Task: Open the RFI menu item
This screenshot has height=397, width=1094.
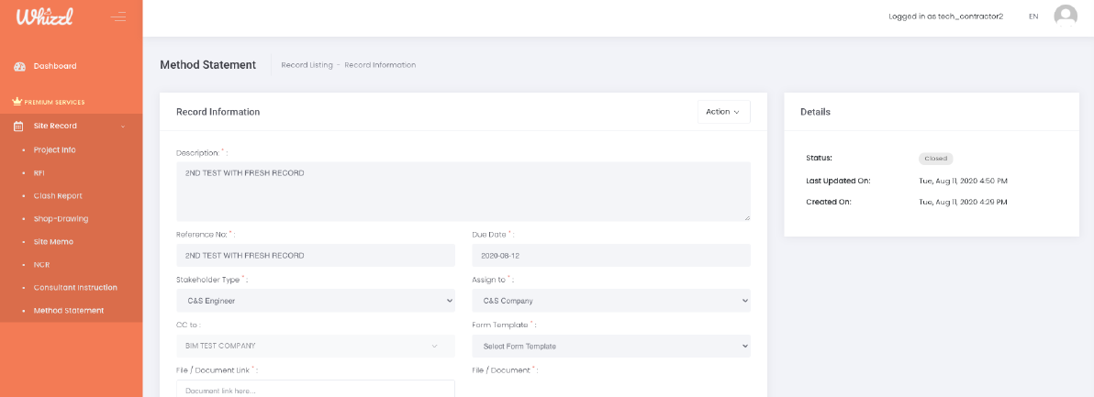Action: click(39, 172)
